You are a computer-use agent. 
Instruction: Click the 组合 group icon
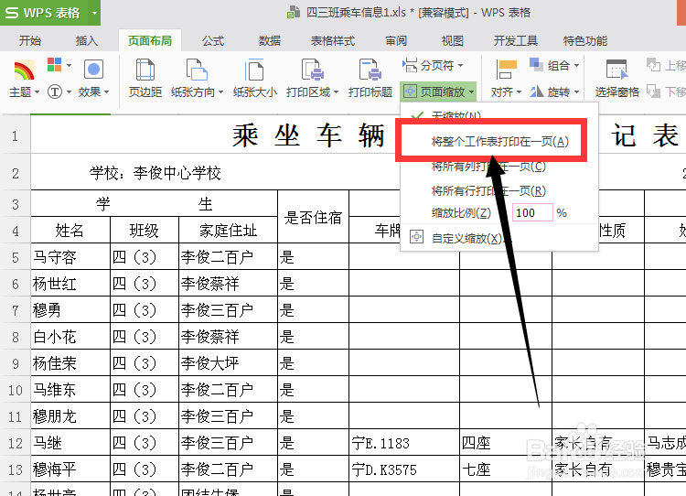536,65
